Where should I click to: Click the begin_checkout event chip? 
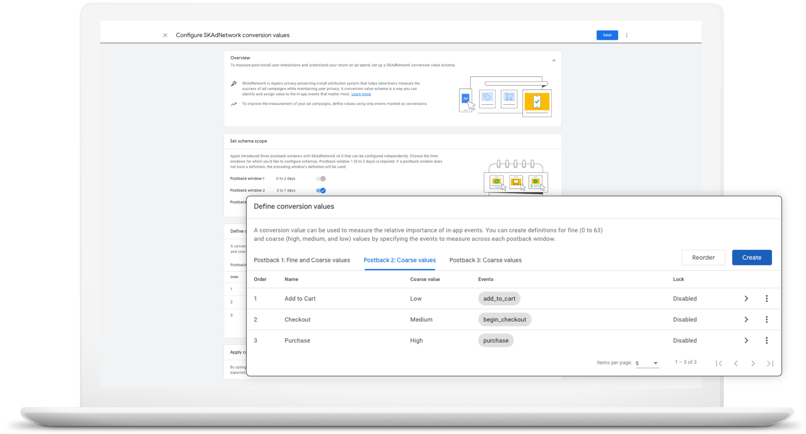point(504,319)
